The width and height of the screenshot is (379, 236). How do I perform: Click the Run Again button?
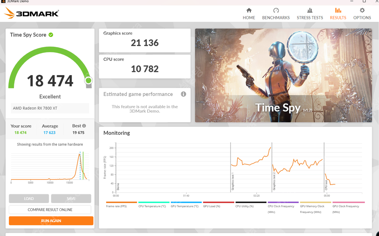(51, 221)
